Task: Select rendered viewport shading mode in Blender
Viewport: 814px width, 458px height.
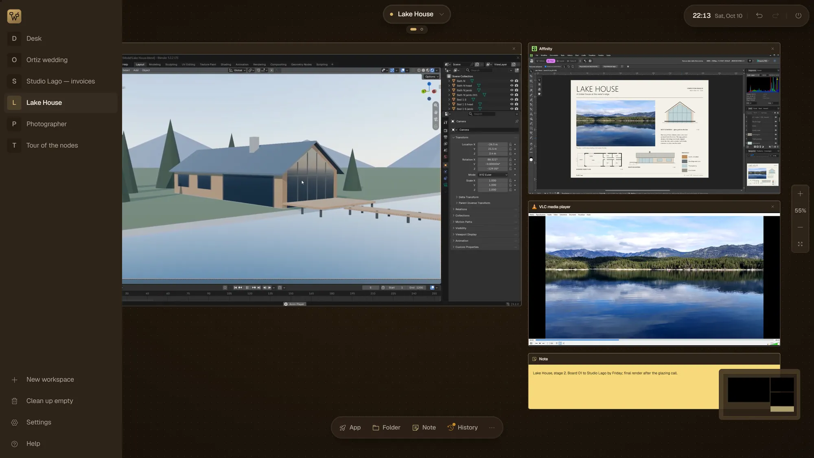Action: tap(432, 70)
